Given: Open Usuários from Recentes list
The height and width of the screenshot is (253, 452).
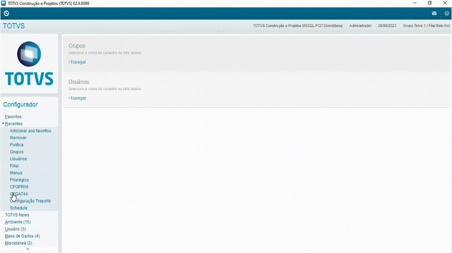Looking at the screenshot, I should [18, 159].
